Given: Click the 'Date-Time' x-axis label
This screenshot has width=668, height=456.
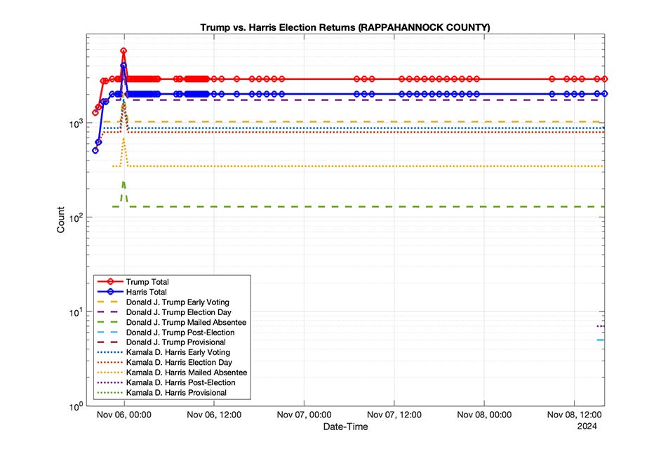Looking at the screenshot, I should [345, 427].
